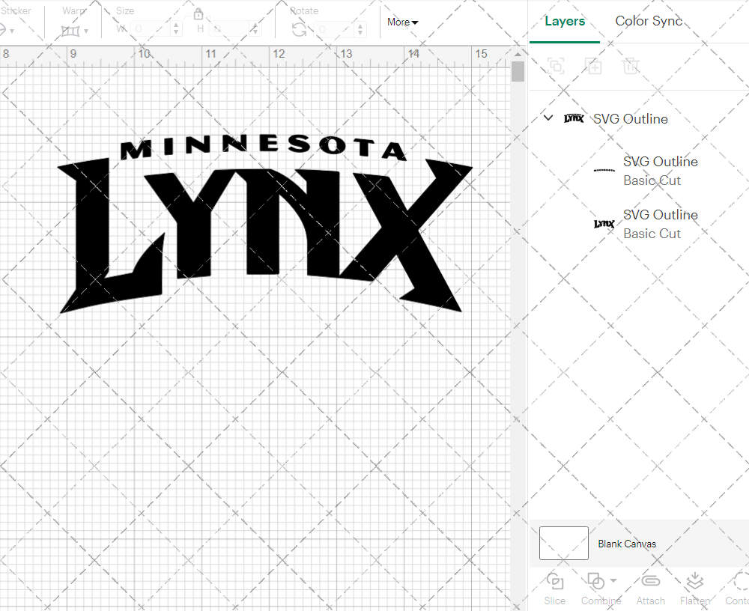Image resolution: width=749 pixels, height=611 pixels.
Task: Toggle the size lock proportion
Action: tap(198, 13)
